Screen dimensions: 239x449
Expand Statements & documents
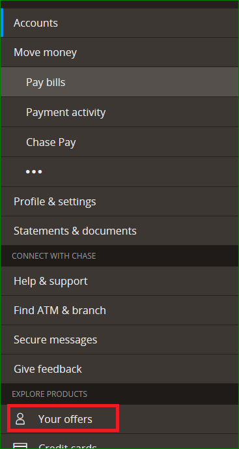(x=120, y=231)
